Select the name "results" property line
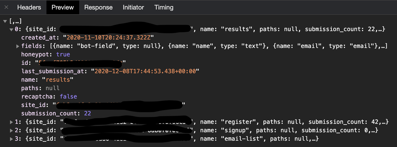 coord(47,80)
